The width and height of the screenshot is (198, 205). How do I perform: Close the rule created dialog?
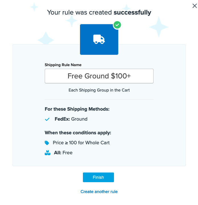pos(195,6)
